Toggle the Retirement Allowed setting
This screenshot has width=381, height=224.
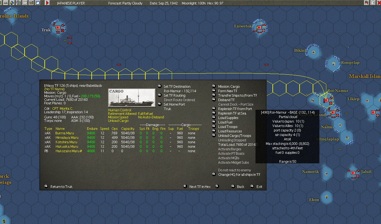(122, 114)
